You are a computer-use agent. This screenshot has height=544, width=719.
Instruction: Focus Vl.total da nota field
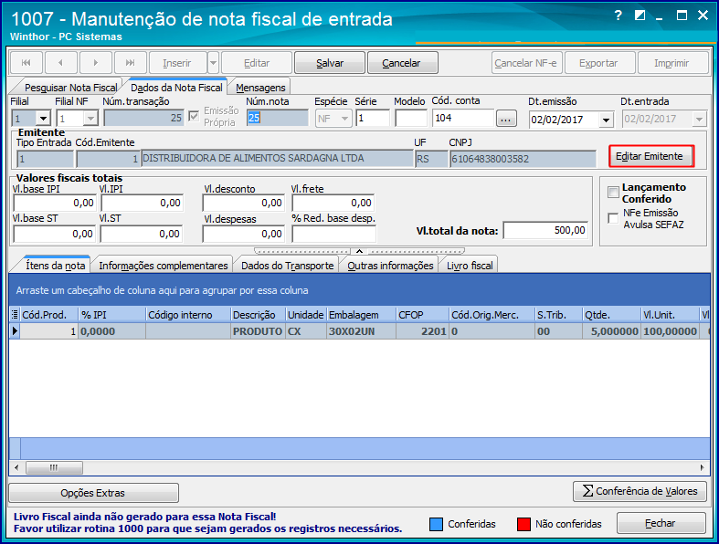tap(545, 230)
